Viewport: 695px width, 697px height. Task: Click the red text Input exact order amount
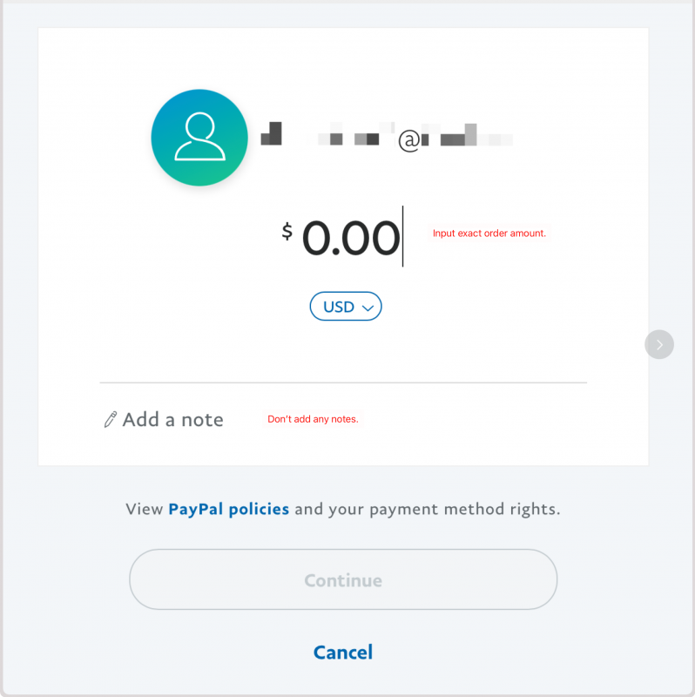coord(489,233)
